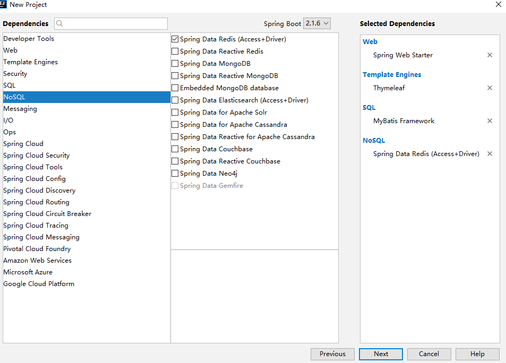Remove Spring Data Redis from selected list
The height and width of the screenshot is (363, 506).
tap(490, 153)
